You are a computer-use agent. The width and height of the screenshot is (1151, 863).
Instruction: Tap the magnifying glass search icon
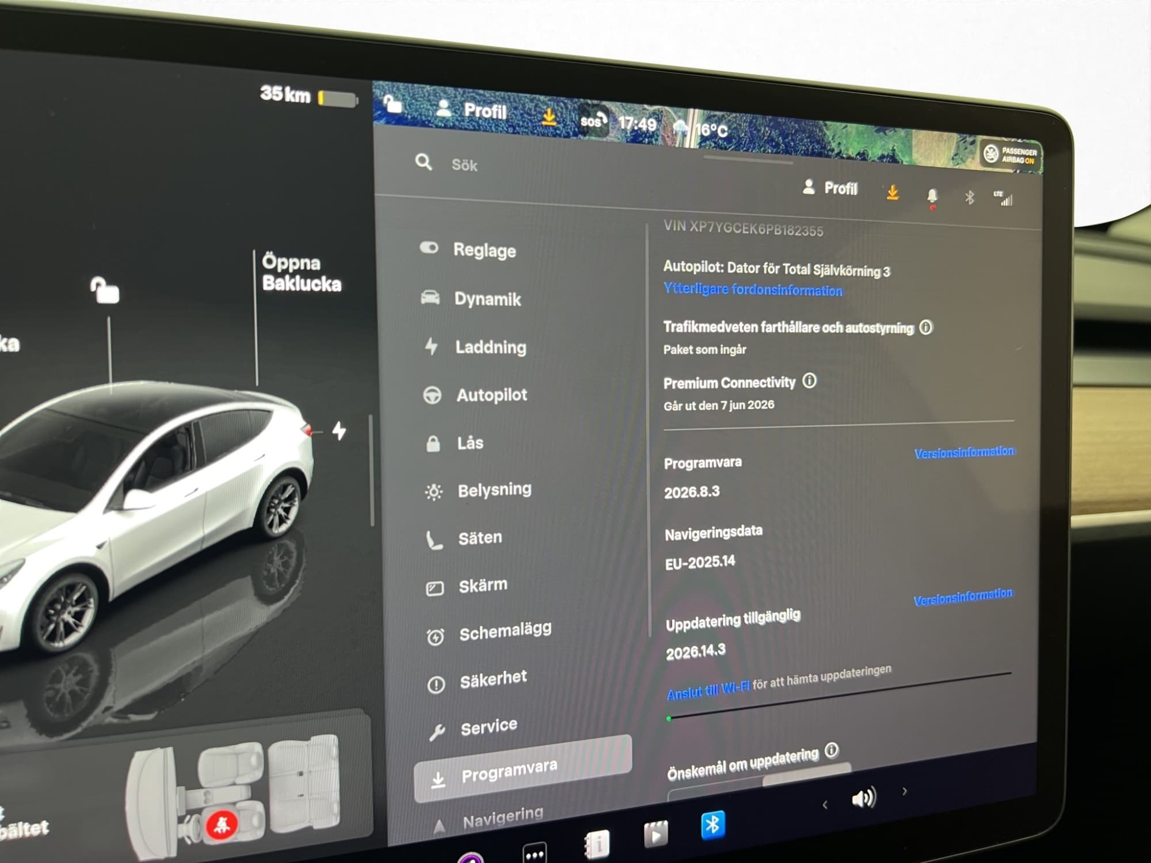tap(424, 162)
